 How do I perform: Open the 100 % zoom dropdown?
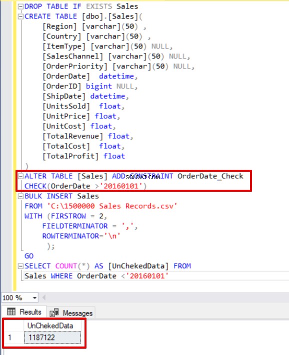34,298
